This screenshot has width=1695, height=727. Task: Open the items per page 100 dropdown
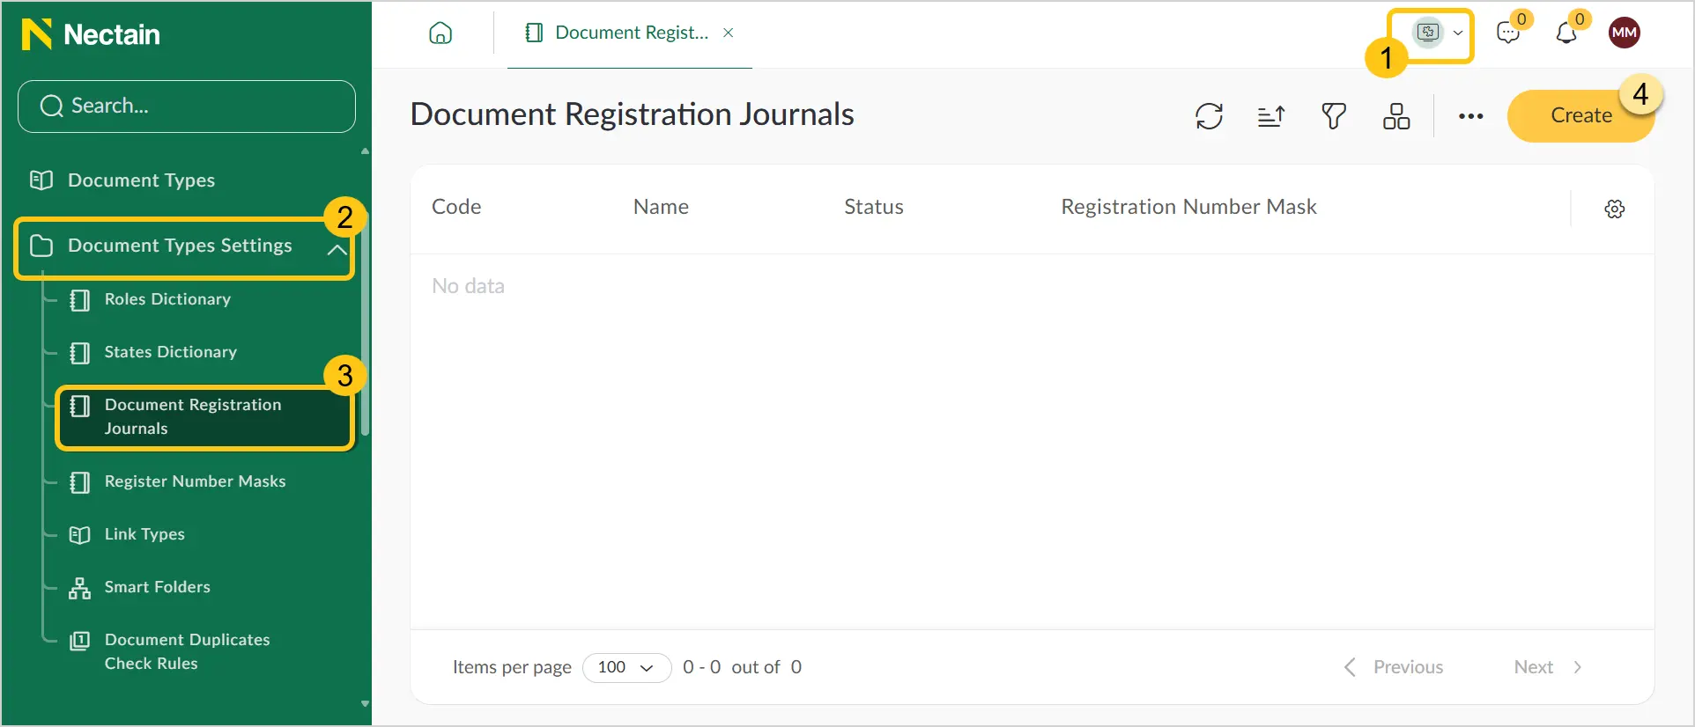pos(626,667)
